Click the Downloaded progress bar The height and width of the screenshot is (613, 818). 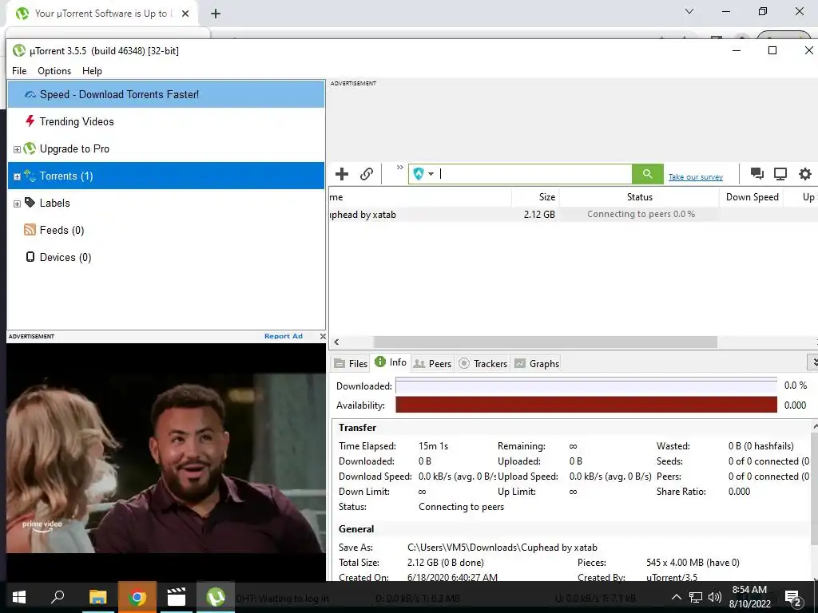tap(586, 386)
